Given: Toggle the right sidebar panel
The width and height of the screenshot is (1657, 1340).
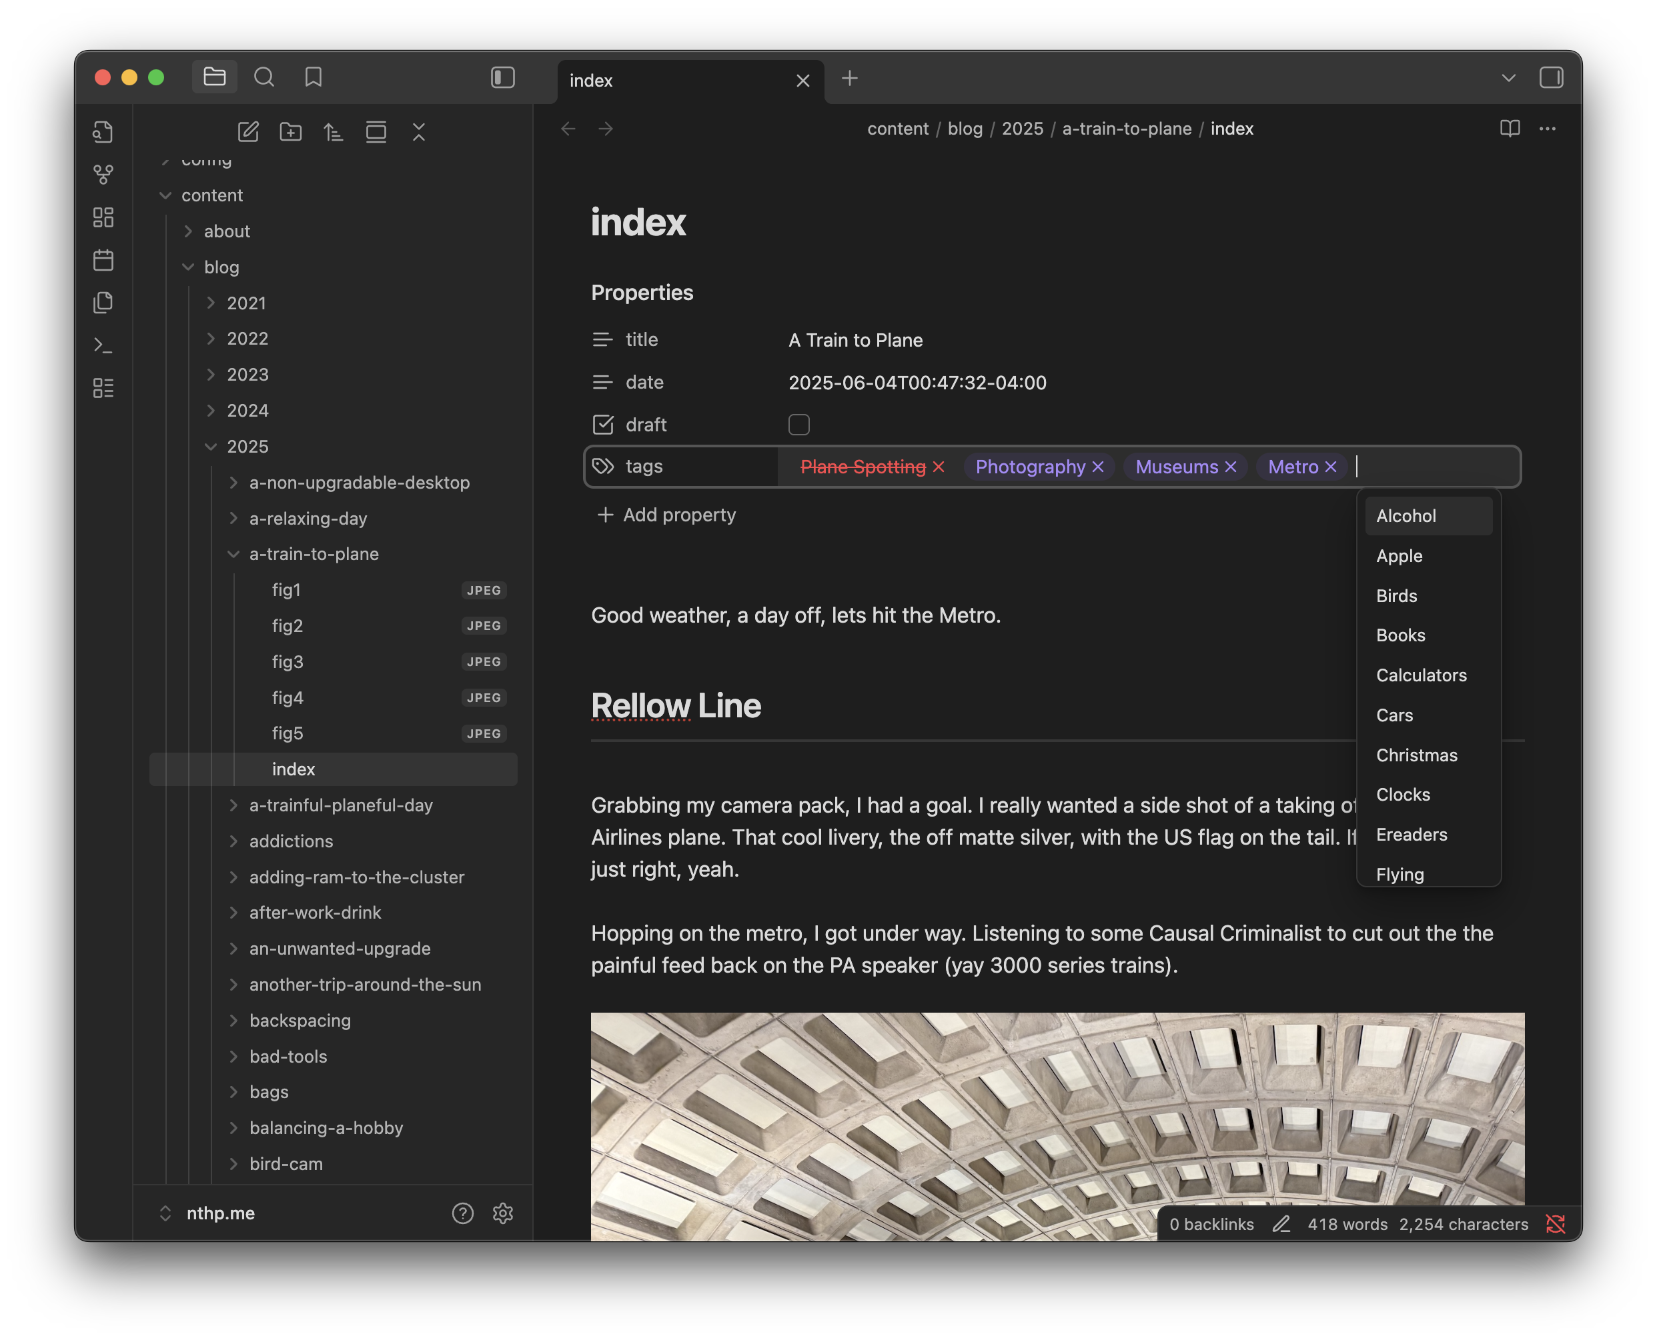Looking at the screenshot, I should [x=1550, y=77].
